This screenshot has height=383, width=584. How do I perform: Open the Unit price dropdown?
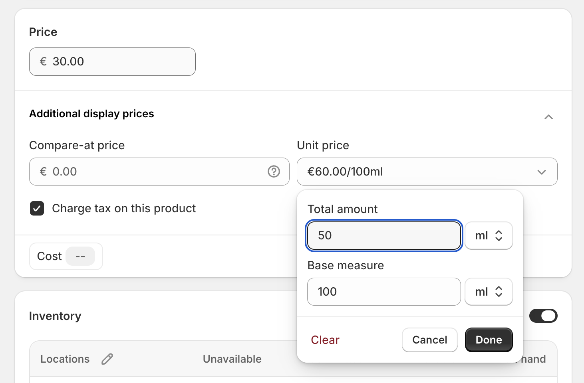click(x=427, y=172)
